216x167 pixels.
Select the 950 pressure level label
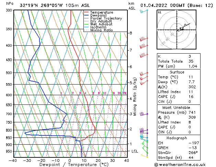10,152
